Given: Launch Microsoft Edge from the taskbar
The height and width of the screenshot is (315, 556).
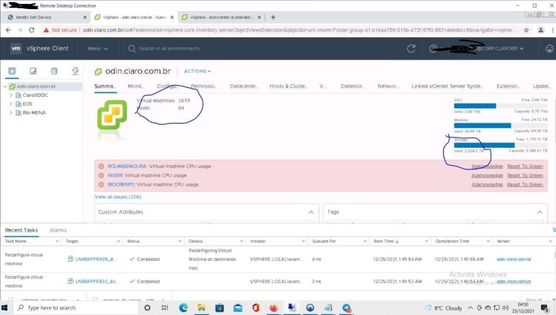Looking at the screenshot, I should click(184, 307).
